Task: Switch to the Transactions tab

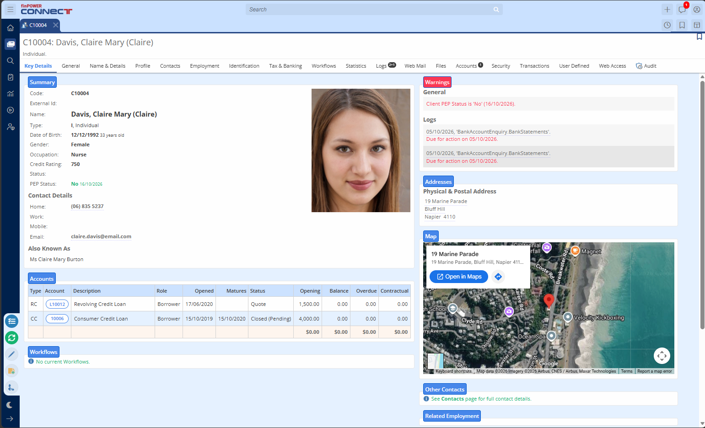Action: (534, 66)
